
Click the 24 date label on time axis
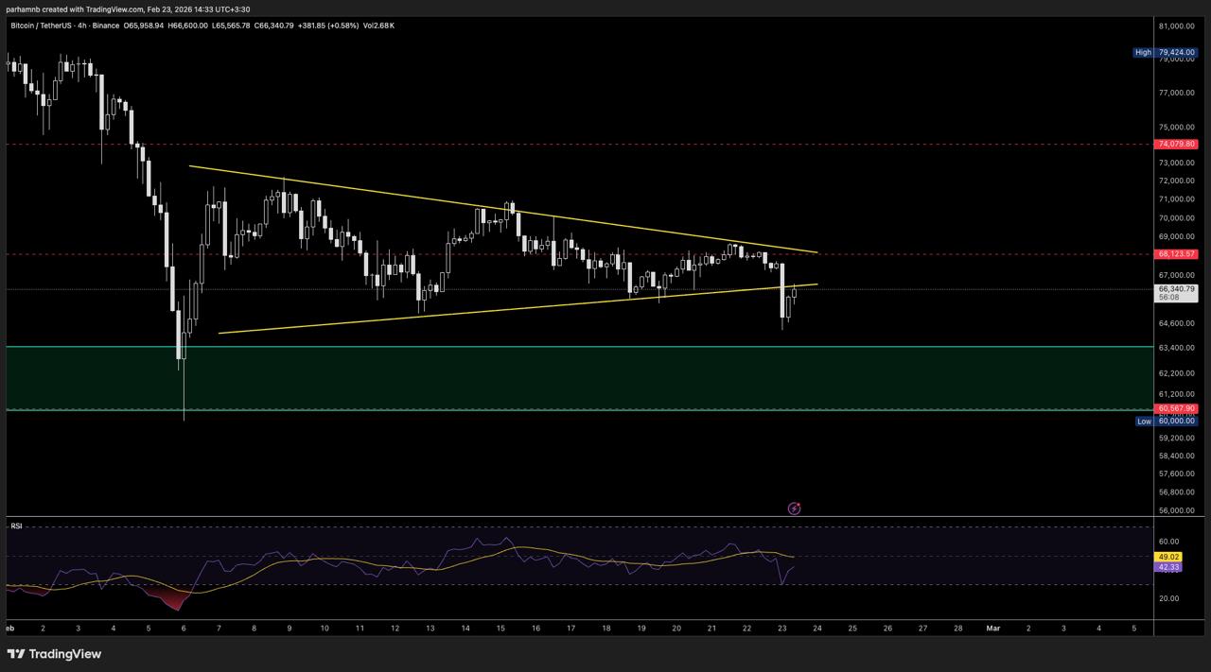tap(816, 628)
